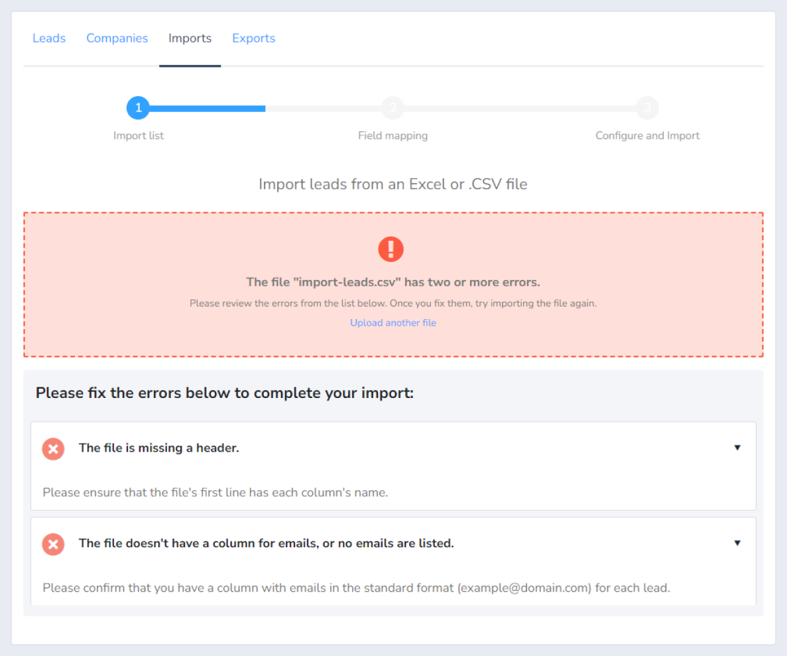This screenshot has width=787, height=656.
Task: Click the Upload another file link
Action: (393, 322)
